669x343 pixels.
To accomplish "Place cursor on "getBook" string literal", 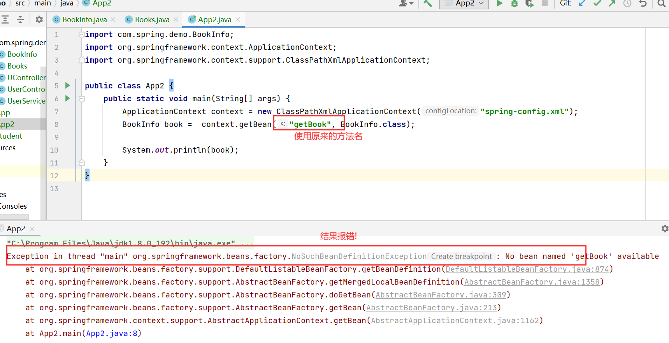I will [x=310, y=124].
